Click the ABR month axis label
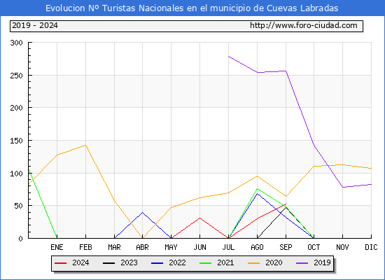Image resolution: width=385 pixels, height=280 pixels. (142, 247)
